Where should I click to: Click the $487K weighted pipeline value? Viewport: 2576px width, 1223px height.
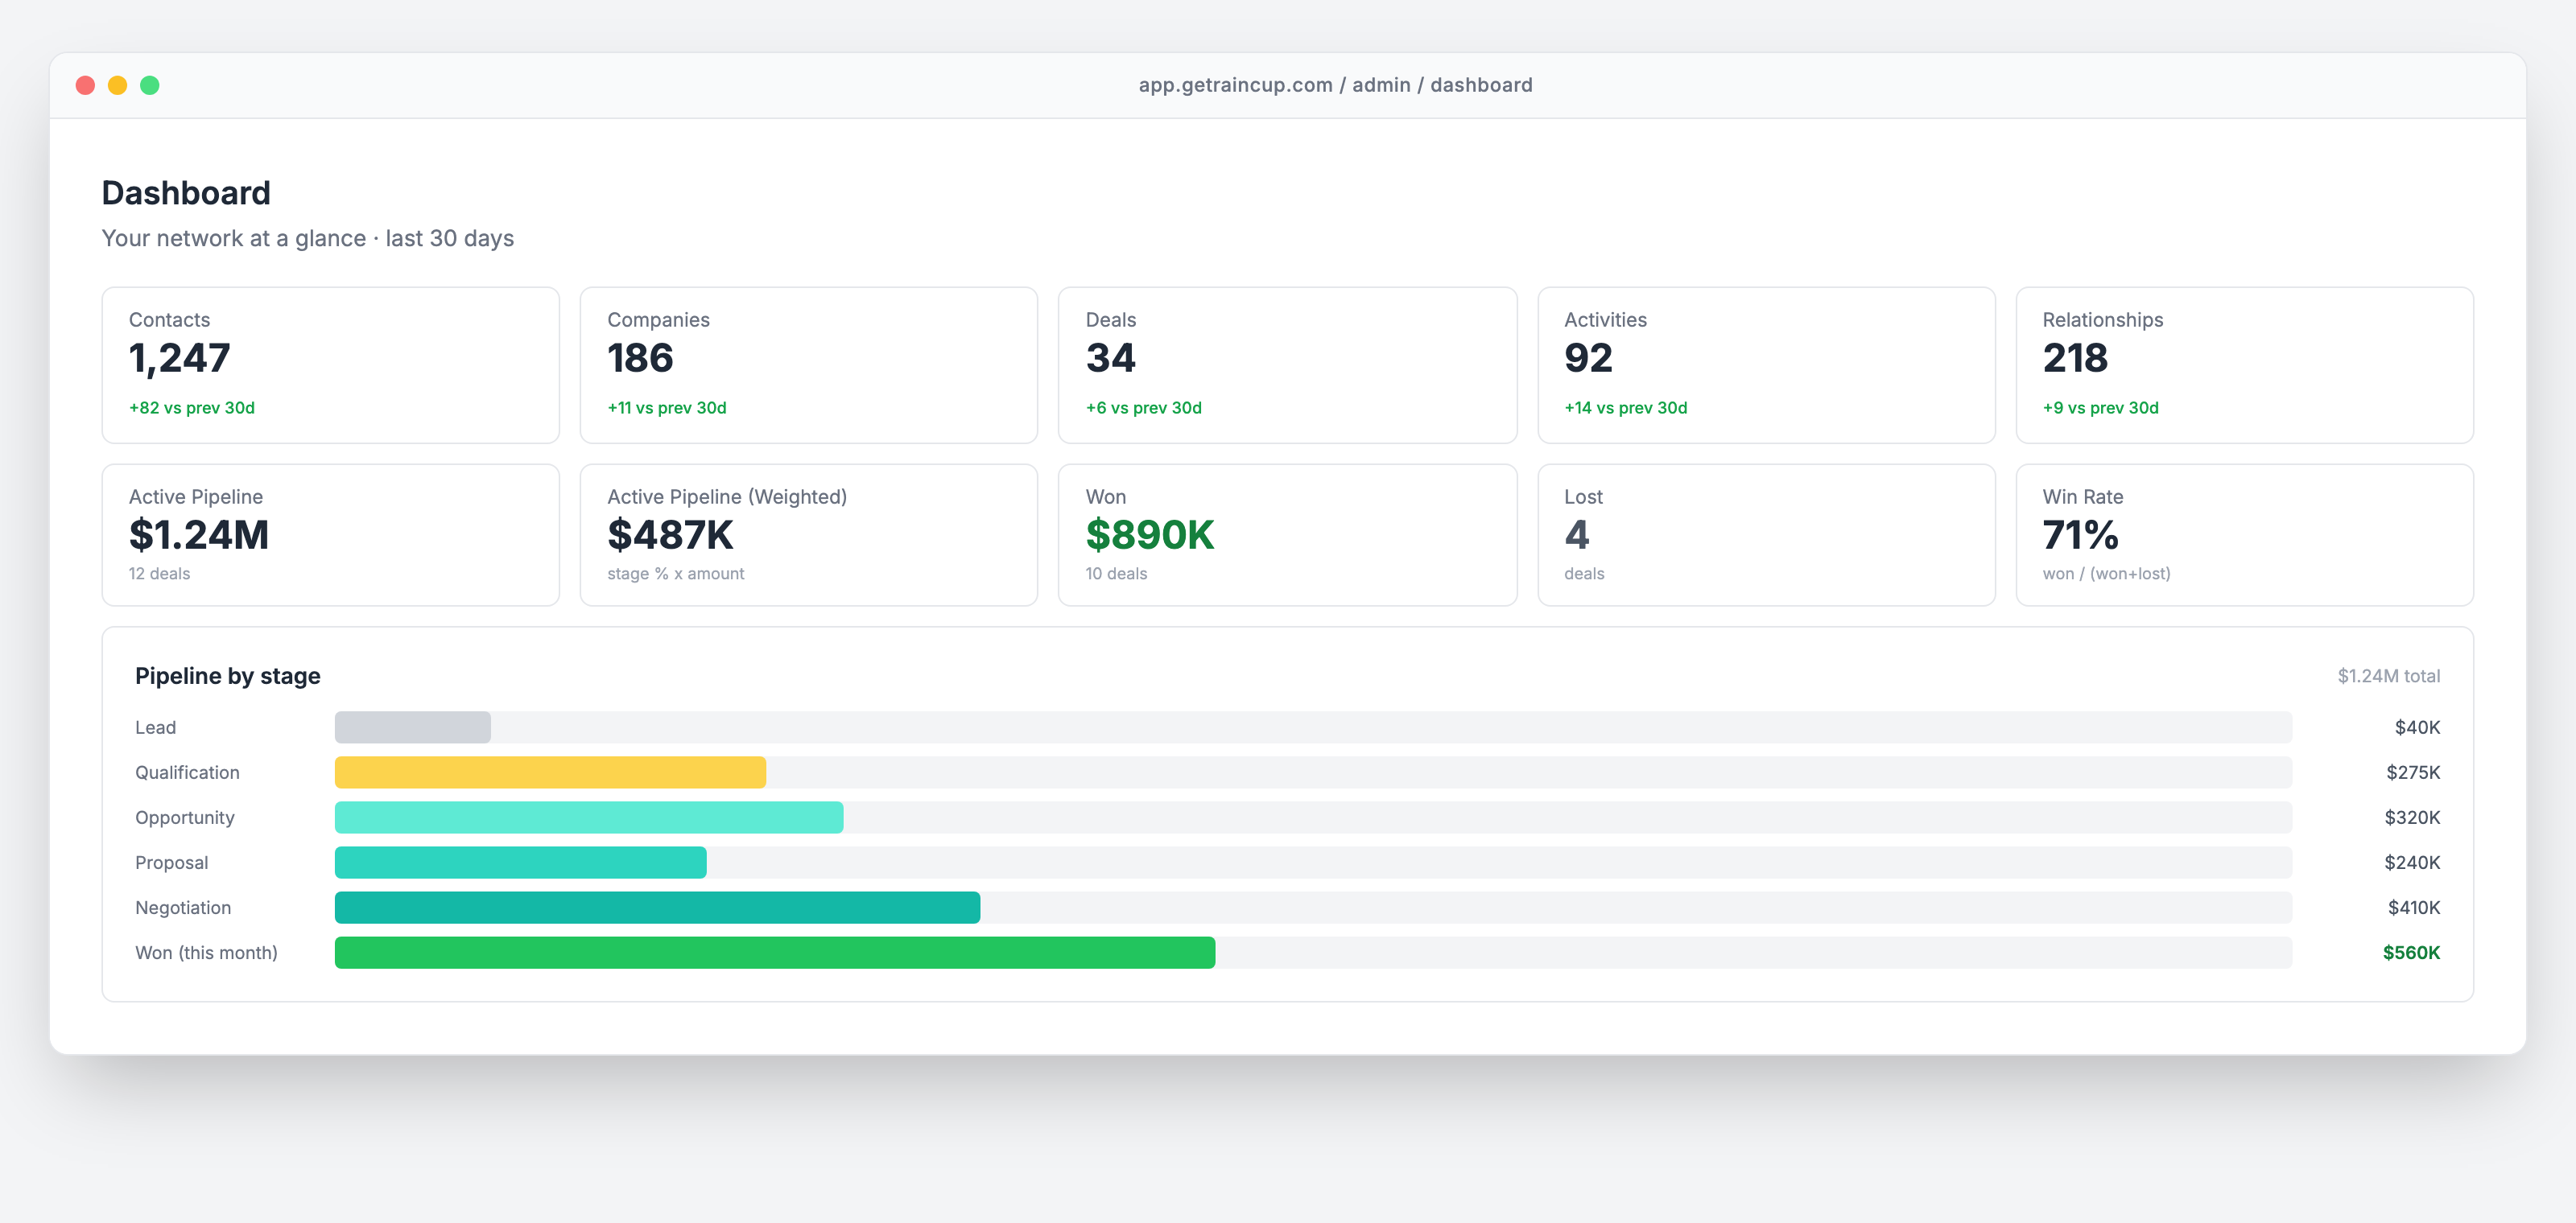[x=670, y=534]
